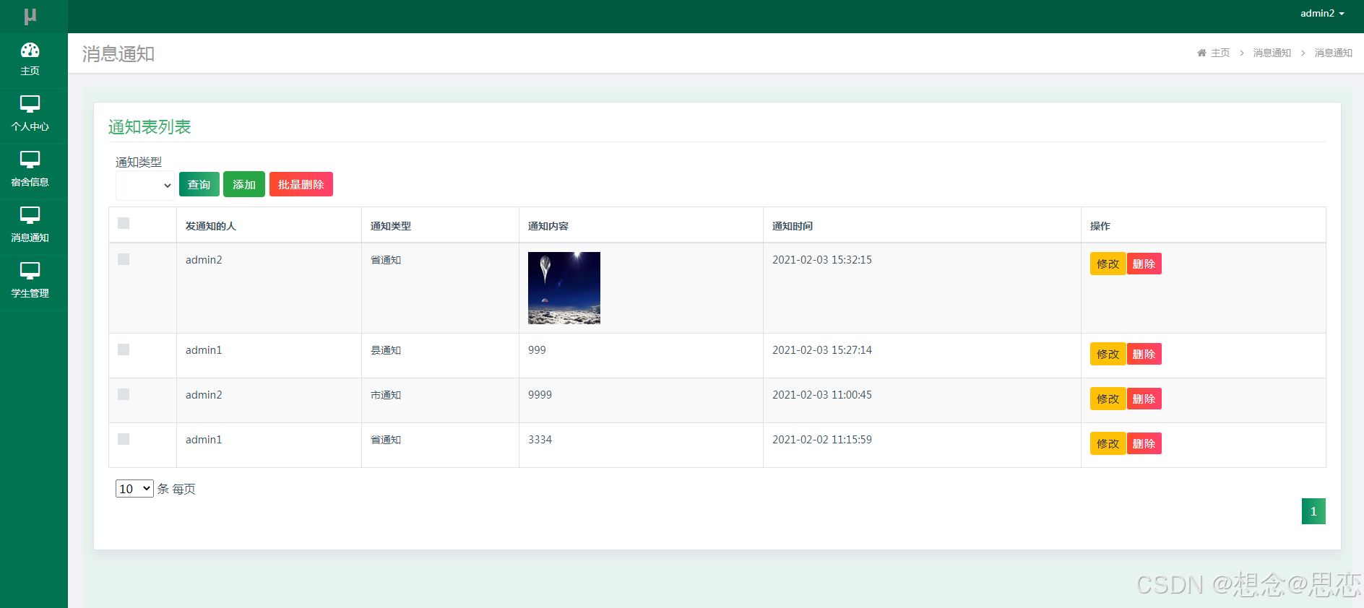Click timestamp 2021-02-03 11:00:45
Screen dimensions: 1364x608
[822, 395]
